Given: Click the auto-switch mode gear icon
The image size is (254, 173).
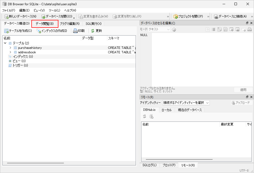Looking at the screenshot, I should [174, 30].
